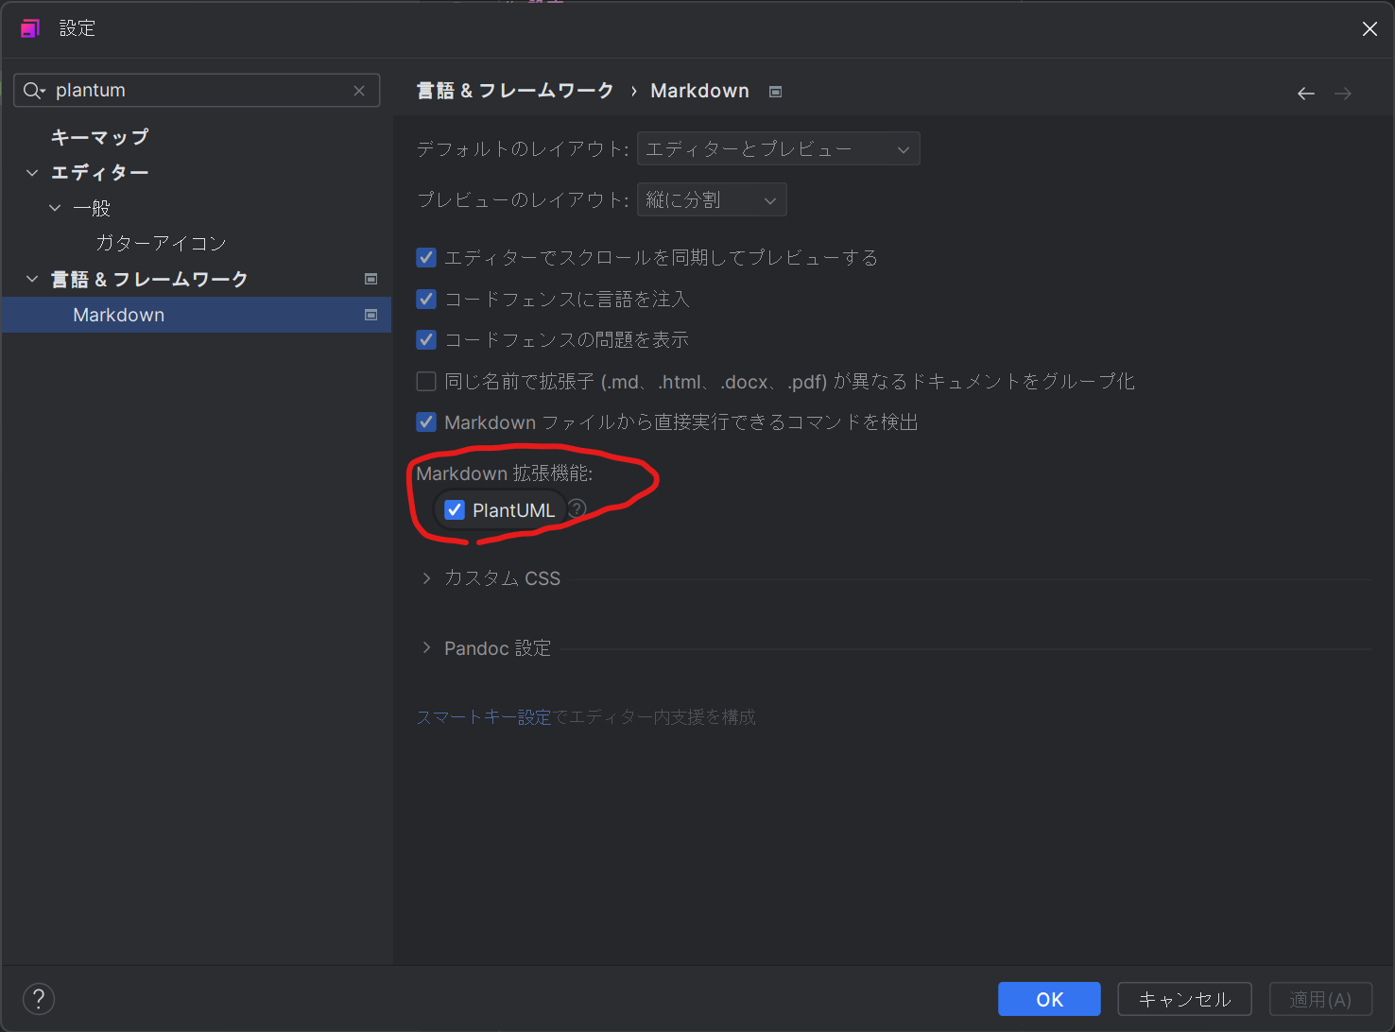
Task: Go back with the left arrow
Action: 1306,93
